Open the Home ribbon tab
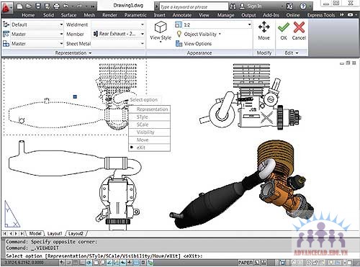Screen dimensions: 360x267 point(28,15)
